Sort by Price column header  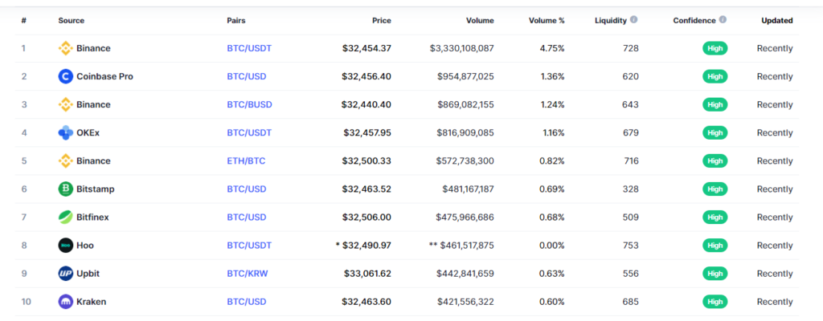click(x=382, y=20)
